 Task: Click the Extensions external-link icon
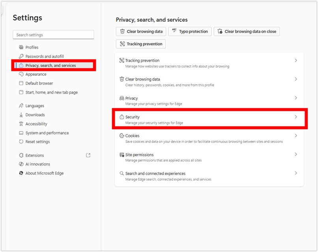pos(88,155)
